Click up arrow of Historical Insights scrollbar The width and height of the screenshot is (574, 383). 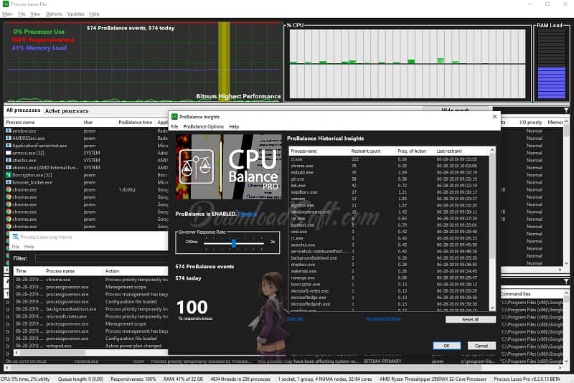tap(492, 151)
